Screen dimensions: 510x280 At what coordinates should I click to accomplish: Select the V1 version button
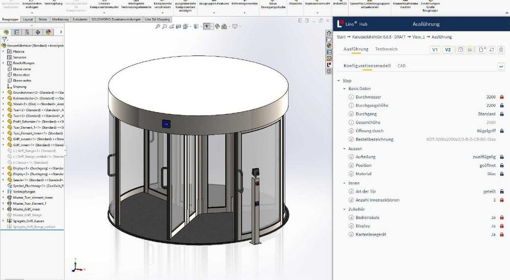[x=435, y=50]
